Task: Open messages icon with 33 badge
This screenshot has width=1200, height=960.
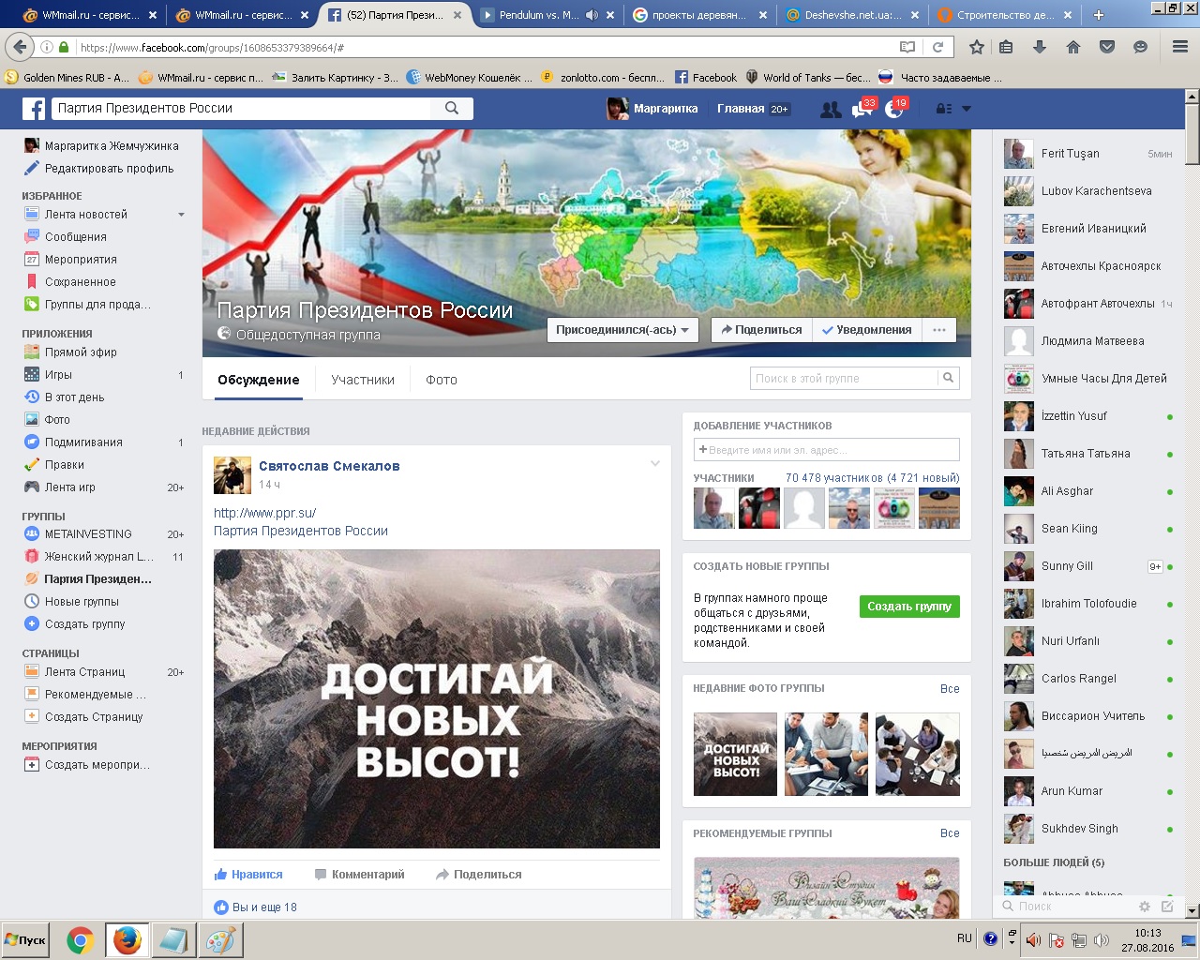Action: tap(862, 110)
